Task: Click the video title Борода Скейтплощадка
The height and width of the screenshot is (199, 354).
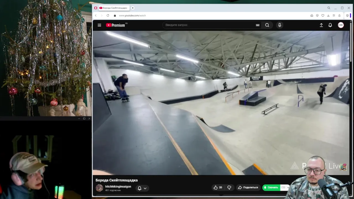Action: (116, 180)
